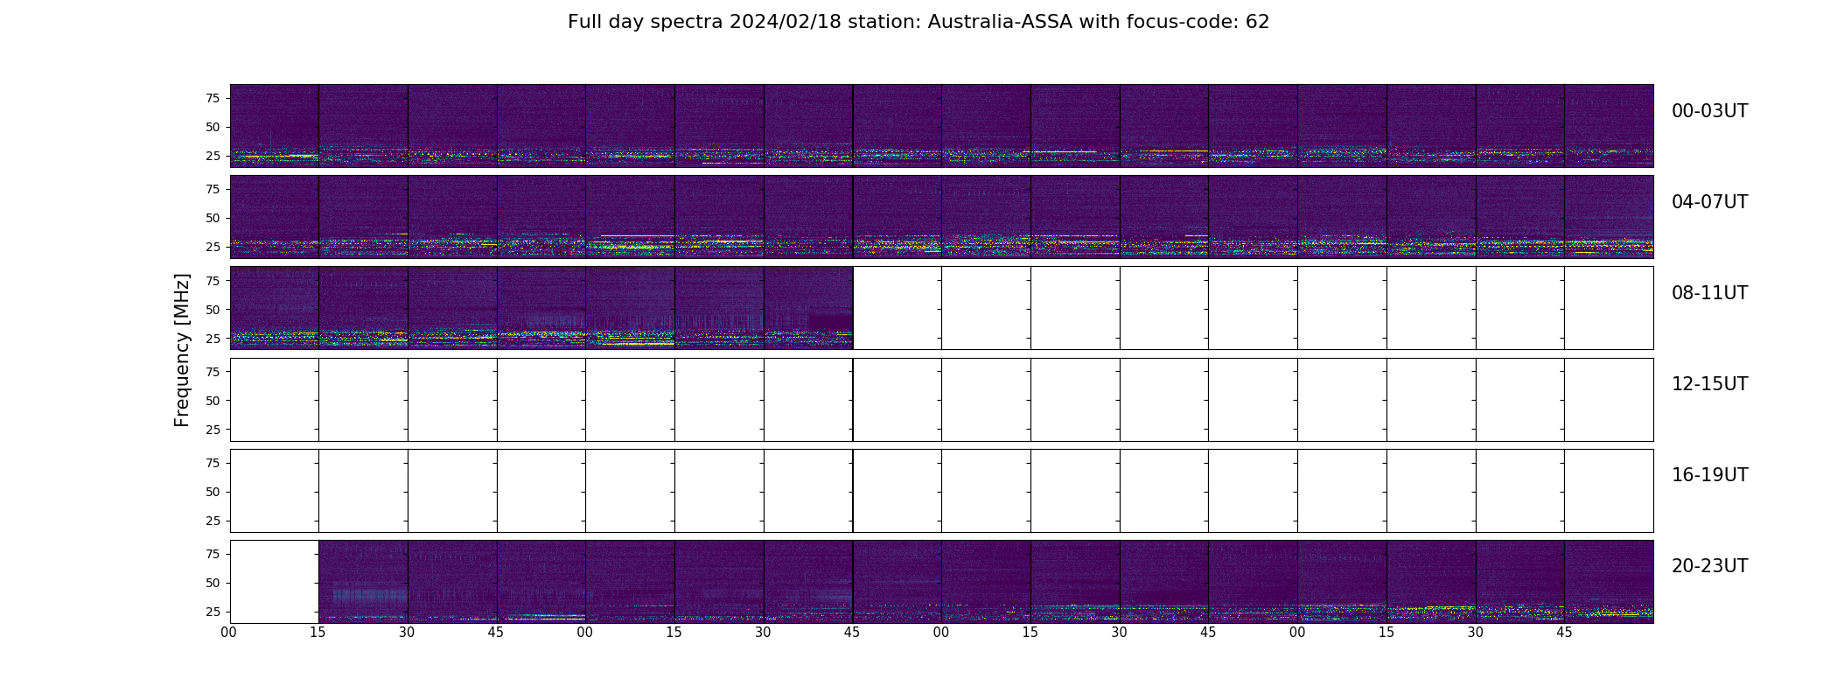Viewport: 1837px width, 700px height.
Task: Click the 50 tick label of 16-19UT row
Action: [213, 491]
